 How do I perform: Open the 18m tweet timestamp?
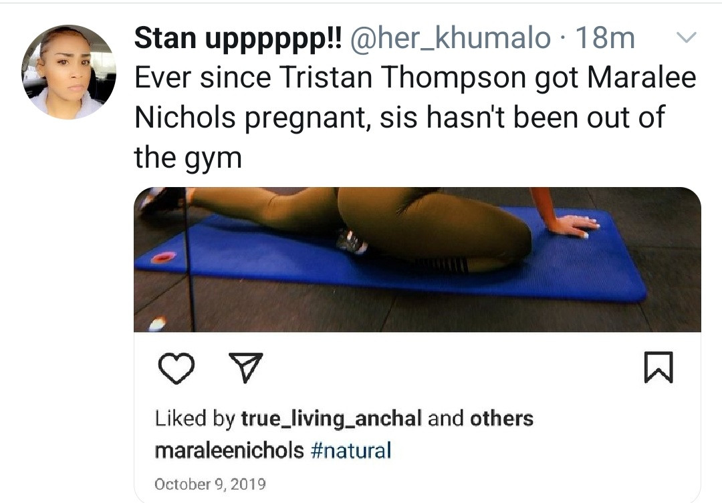pyautogui.click(x=605, y=38)
